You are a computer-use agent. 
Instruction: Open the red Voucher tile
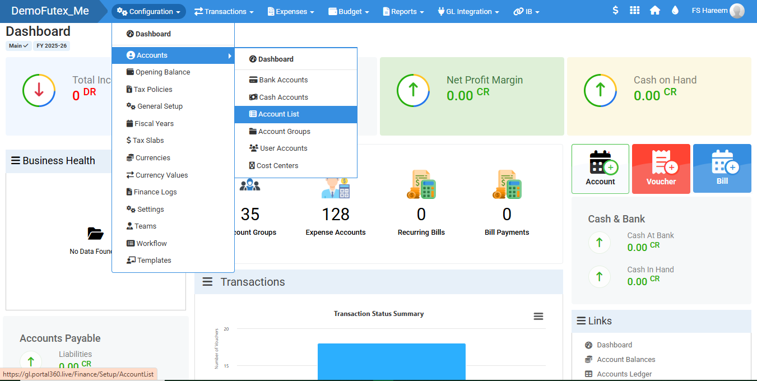point(661,169)
